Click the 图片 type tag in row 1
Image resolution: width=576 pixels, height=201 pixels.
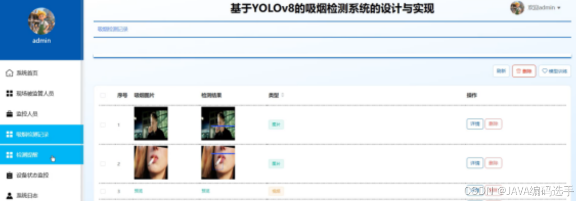tap(276, 124)
